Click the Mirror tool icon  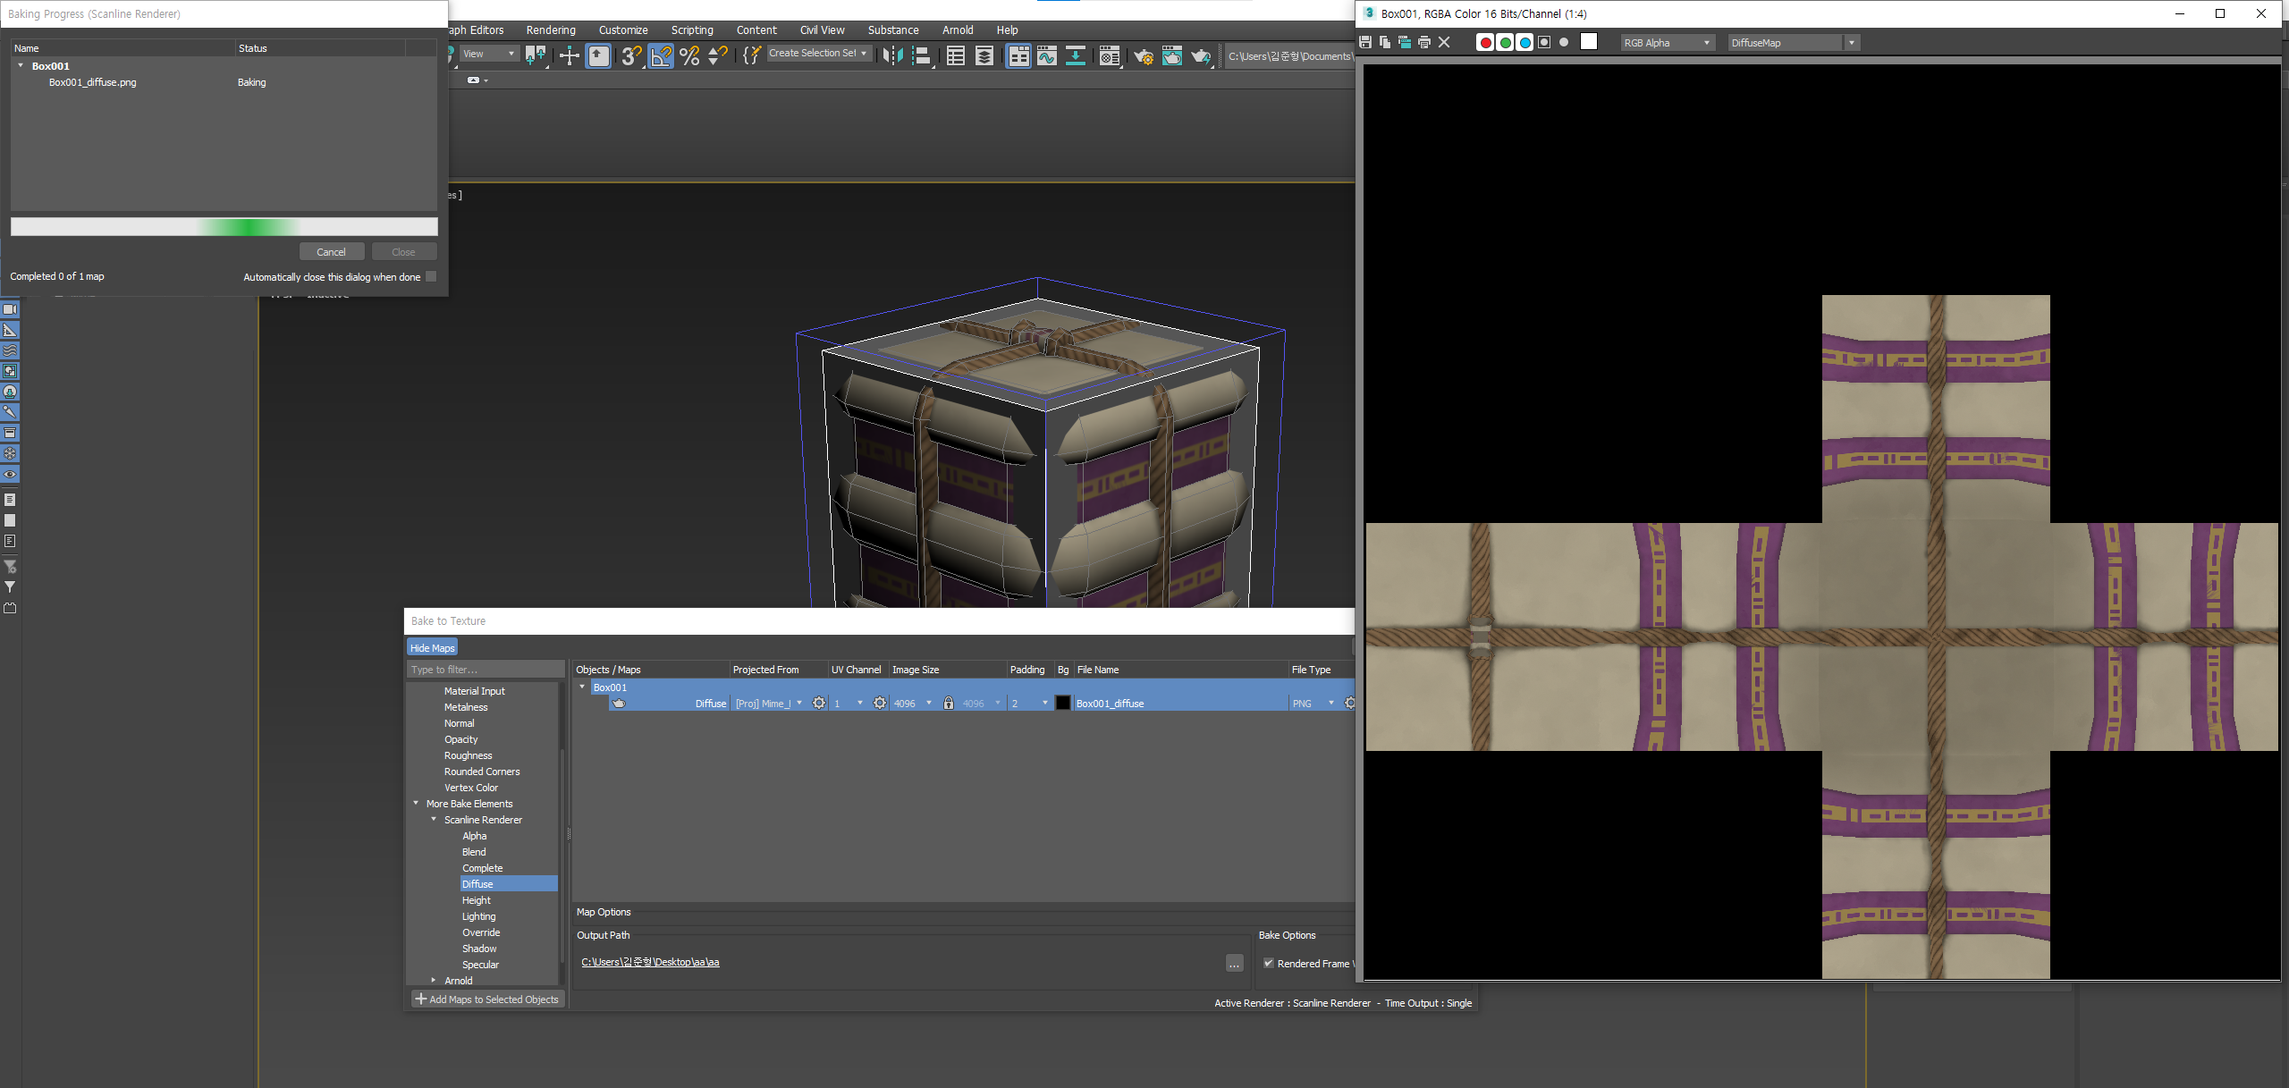pyautogui.click(x=891, y=56)
